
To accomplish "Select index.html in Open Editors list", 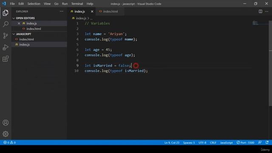I will pyautogui.click(x=39, y=29).
